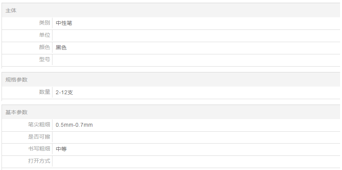Click the 2-12支 quantity value
The height and width of the screenshot is (170, 342).
(64, 92)
